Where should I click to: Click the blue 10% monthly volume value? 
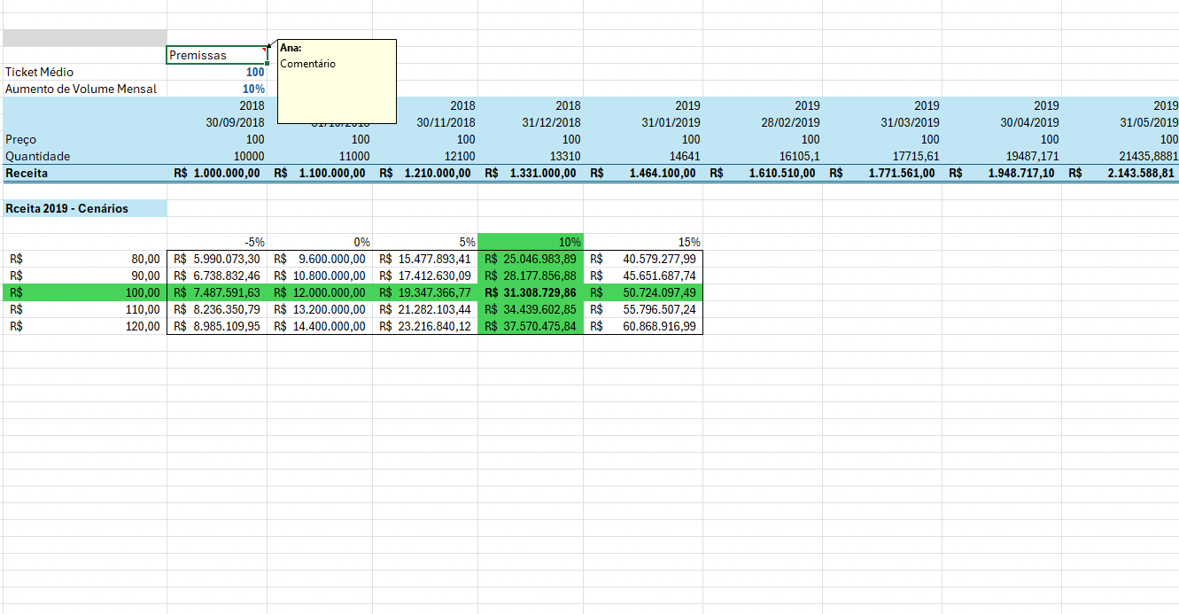[x=217, y=89]
